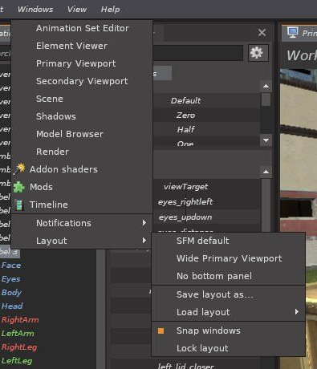This screenshot has width=317, height=369.
Task: Select the Head group in tree
Action: pos(12,306)
